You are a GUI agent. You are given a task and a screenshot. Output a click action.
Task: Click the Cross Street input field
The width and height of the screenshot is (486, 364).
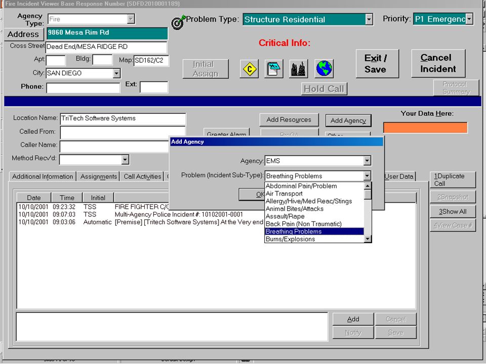106,47
